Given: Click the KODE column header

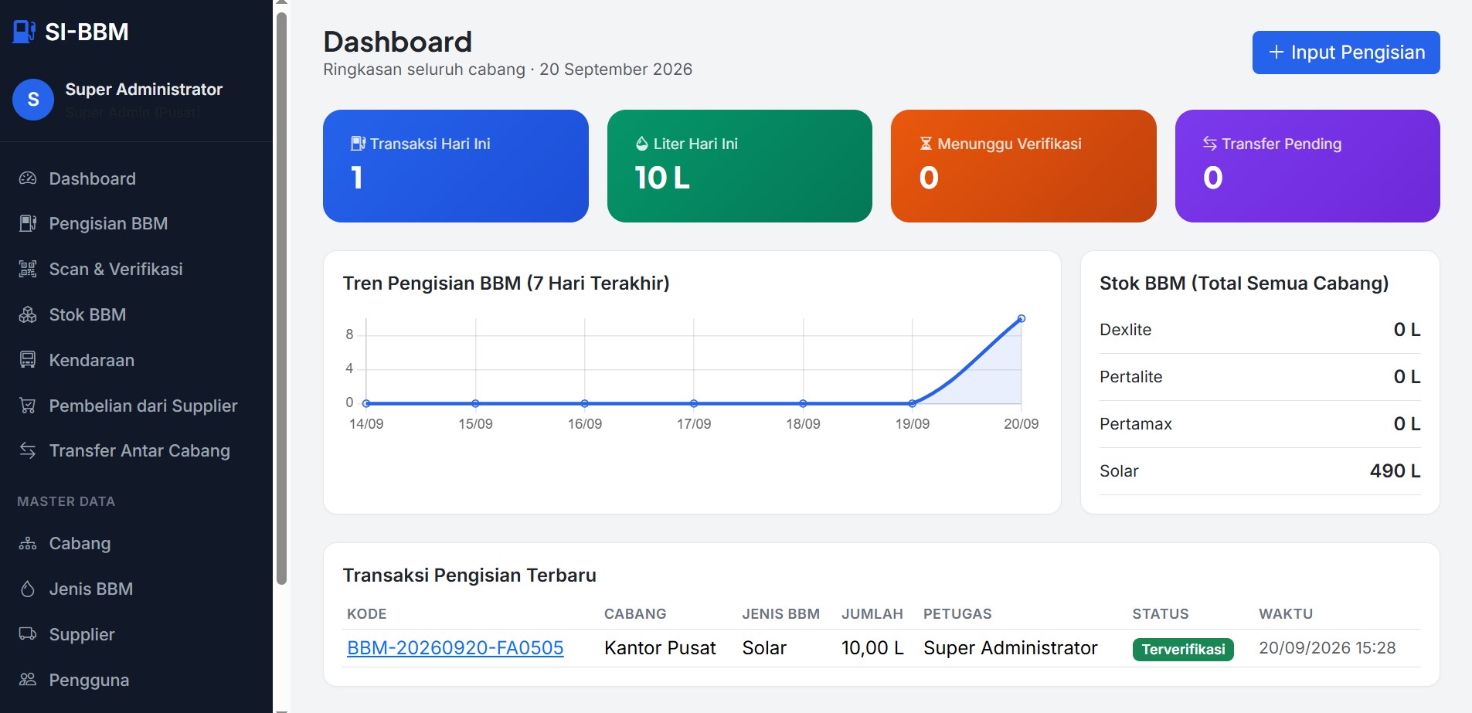Looking at the screenshot, I should (367, 614).
